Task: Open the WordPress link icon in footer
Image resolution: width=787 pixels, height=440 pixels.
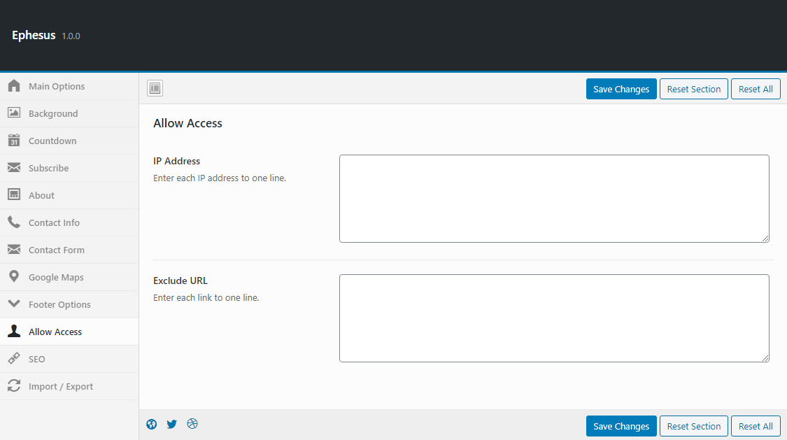Action: point(151,424)
